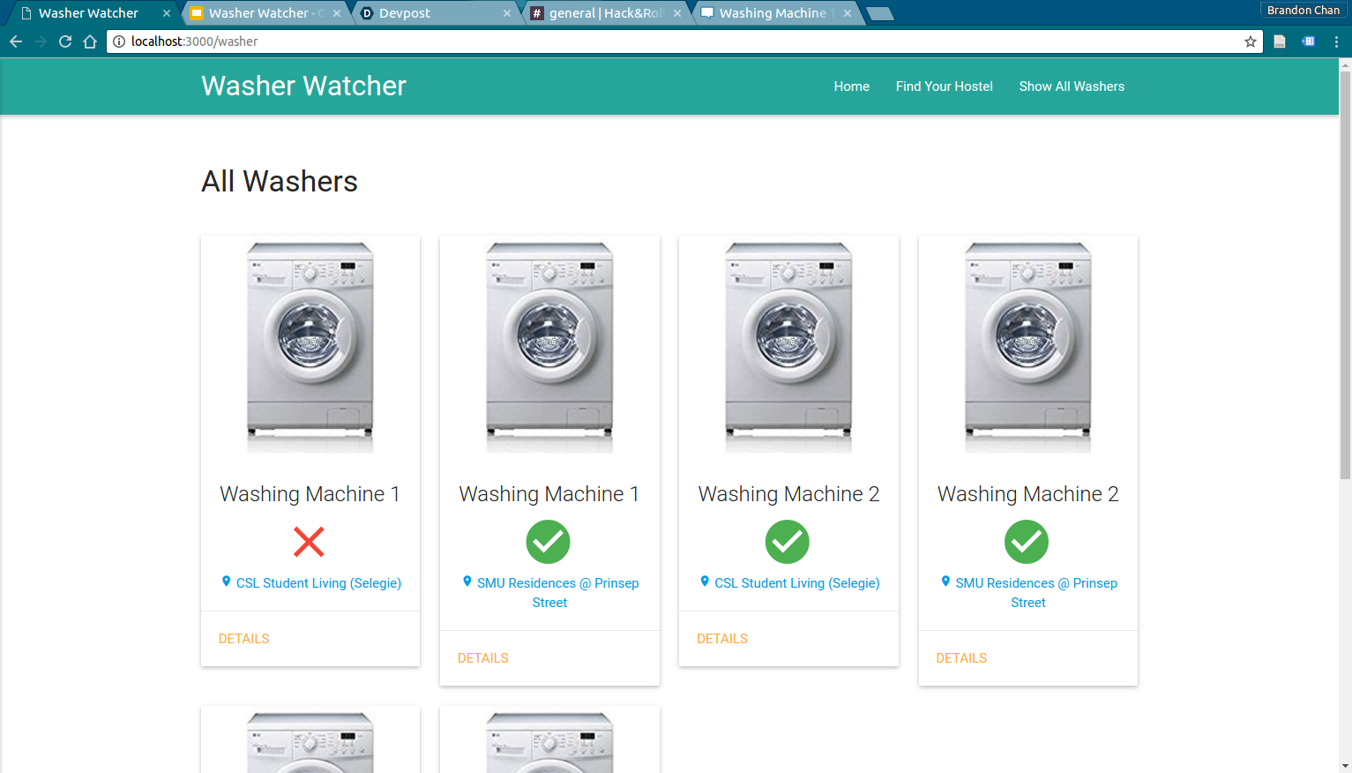This screenshot has height=773, width=1352.
Task: Open the Home nav link
Action: (852, 86)
